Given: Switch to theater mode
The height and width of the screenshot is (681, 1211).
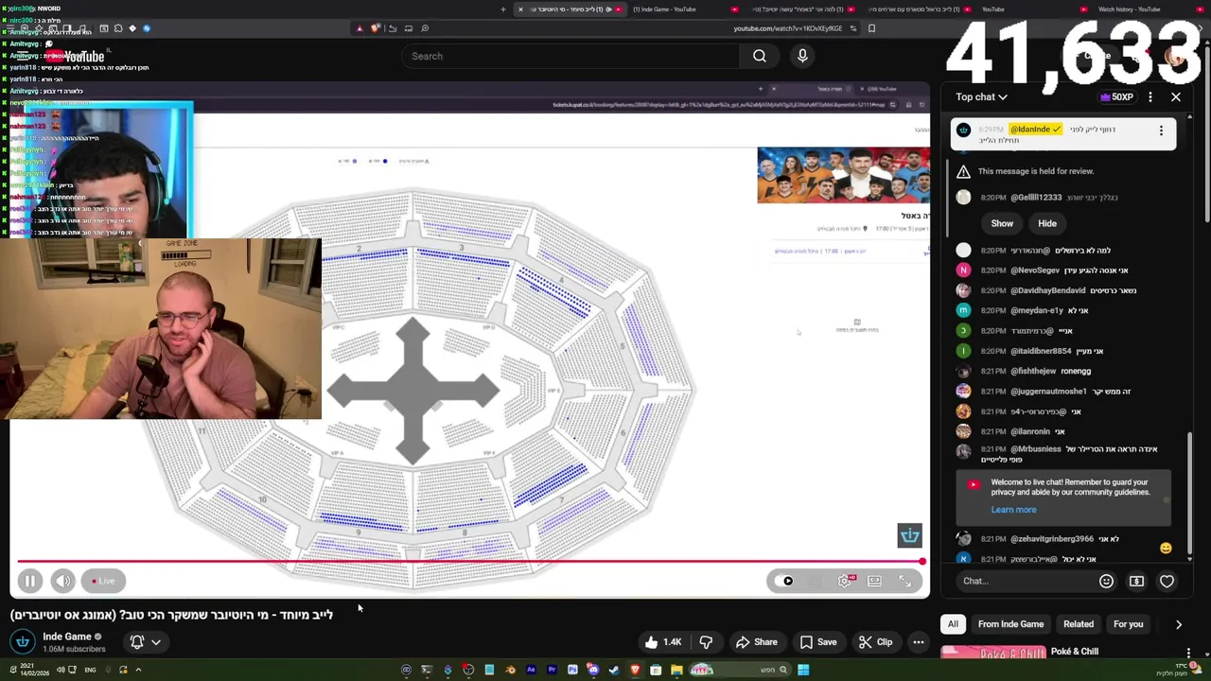Looking at the screenshot, I should click(875, 581).
